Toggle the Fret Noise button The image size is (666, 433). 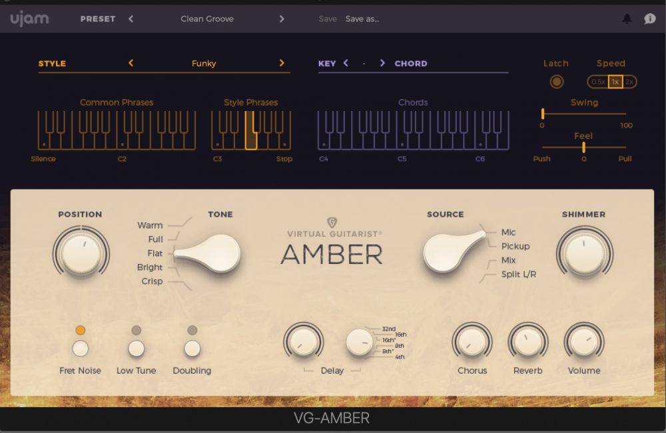coord(81,348)
